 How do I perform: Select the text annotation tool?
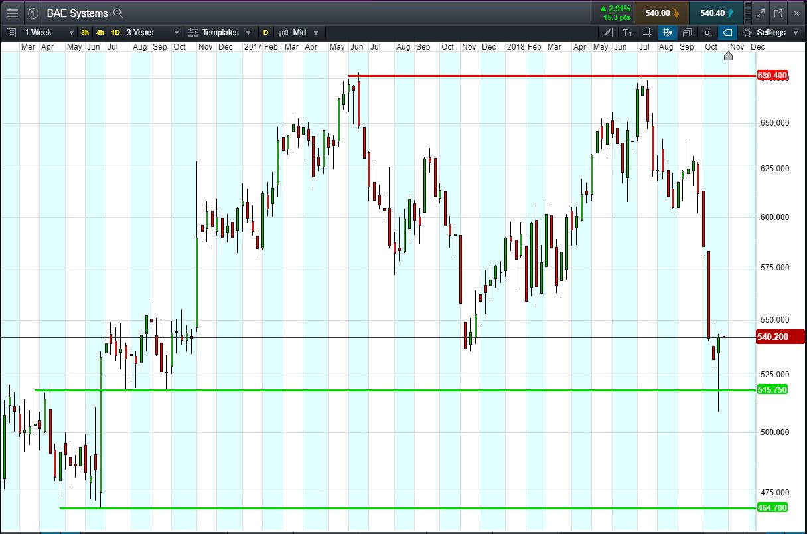pyautogui.click(x=628, y=32)
